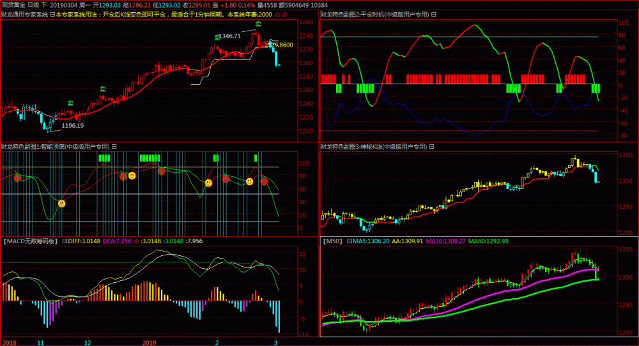This screenshot has width=639, height=346.
Task: Click the magenta MA30:1309.27 value
Action: (x=445, y=241)
